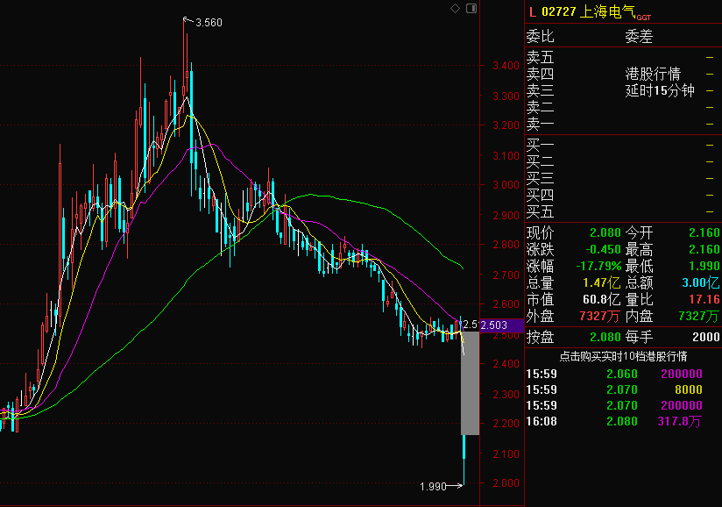Image resolution: width=722 pixels, height=507 pixels.
Task: Select the 委差 header label
Action: click(x=639, y=37)
